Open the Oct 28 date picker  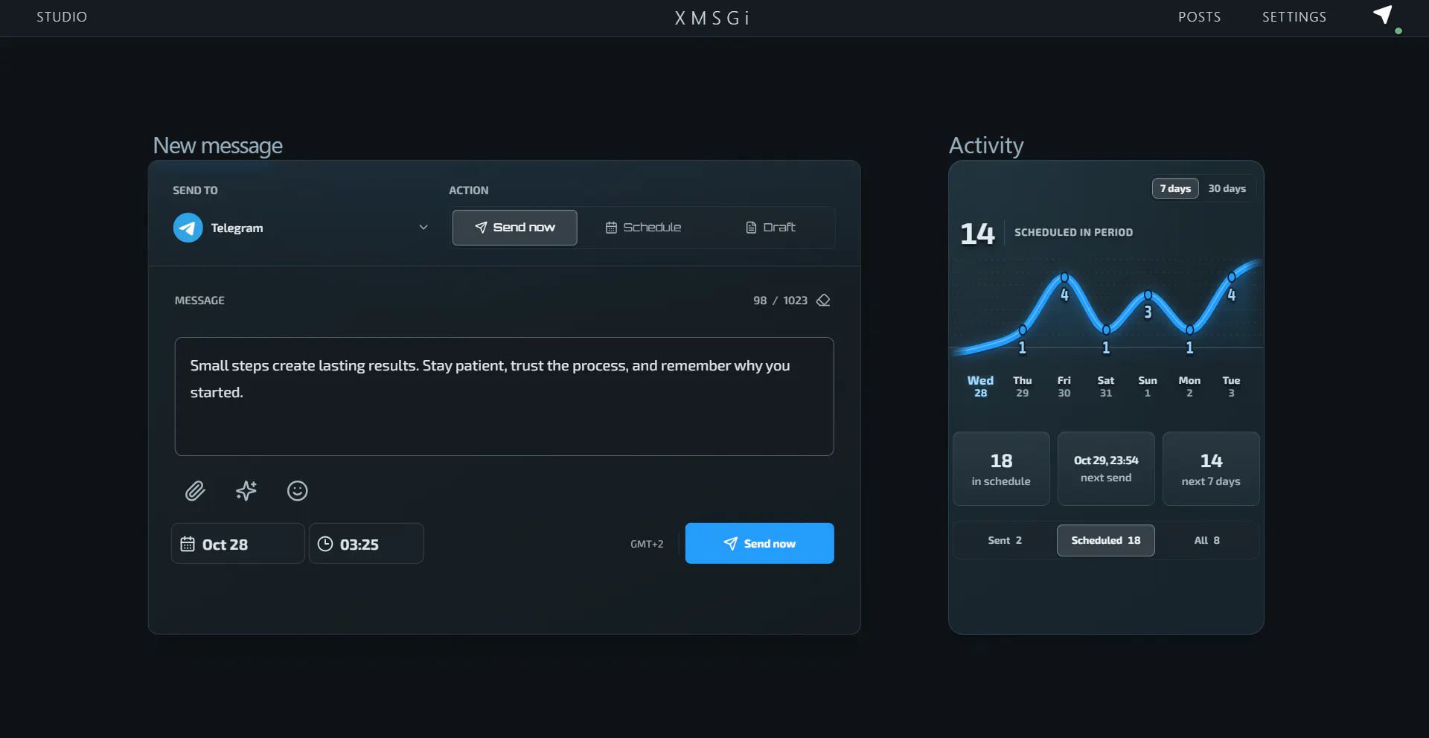click(238, 544)
